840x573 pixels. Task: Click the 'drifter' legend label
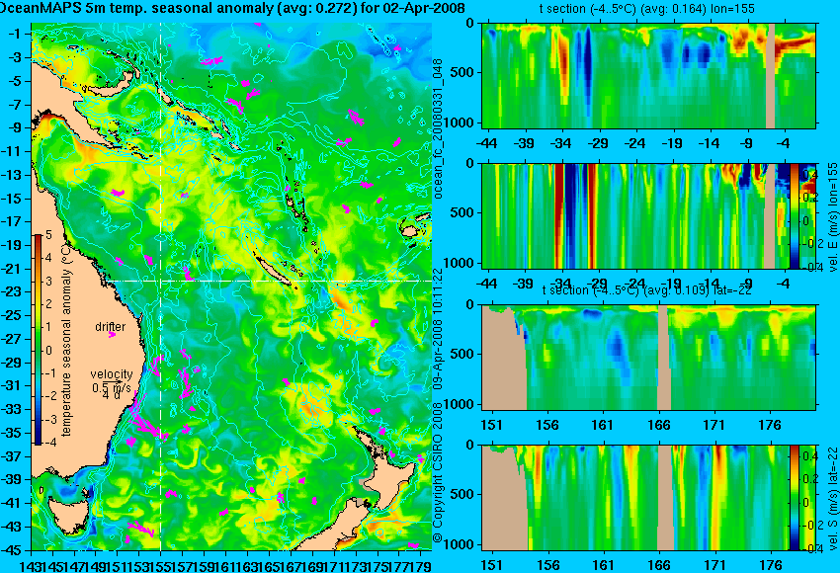(111, 327)
